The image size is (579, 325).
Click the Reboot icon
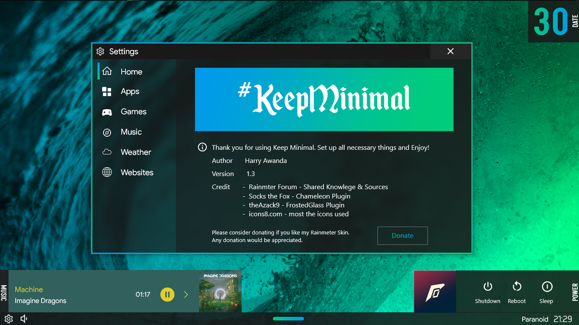coord(517,287)
